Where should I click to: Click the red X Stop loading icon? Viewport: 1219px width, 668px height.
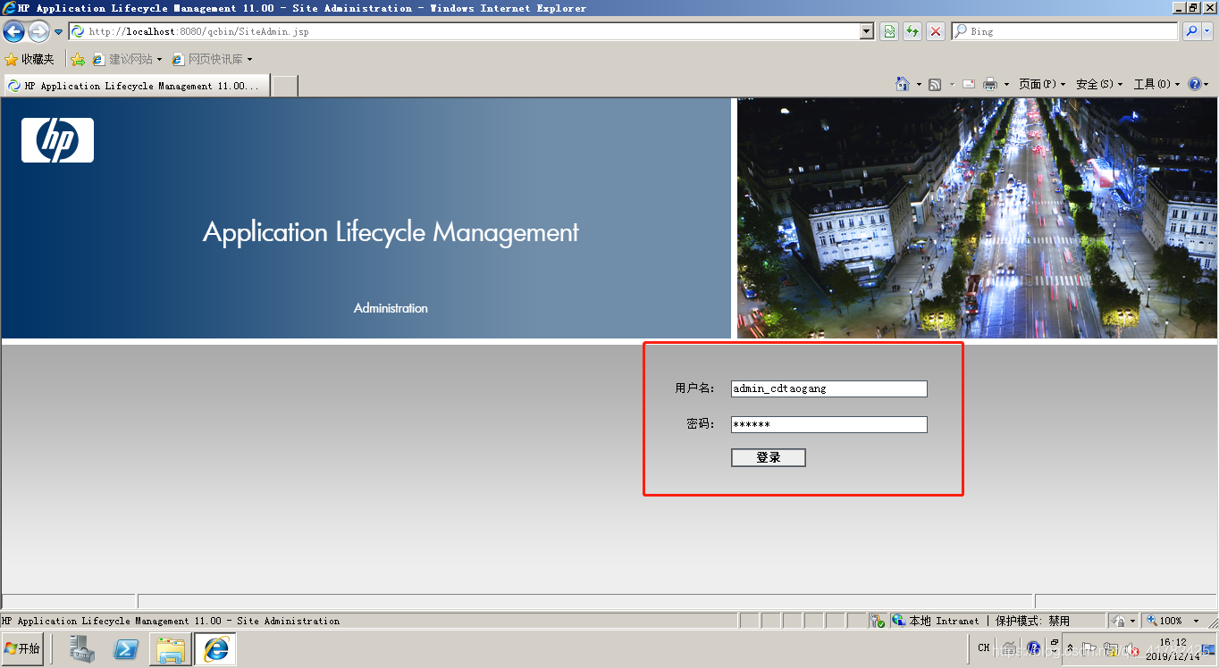[x=936, y=31]
